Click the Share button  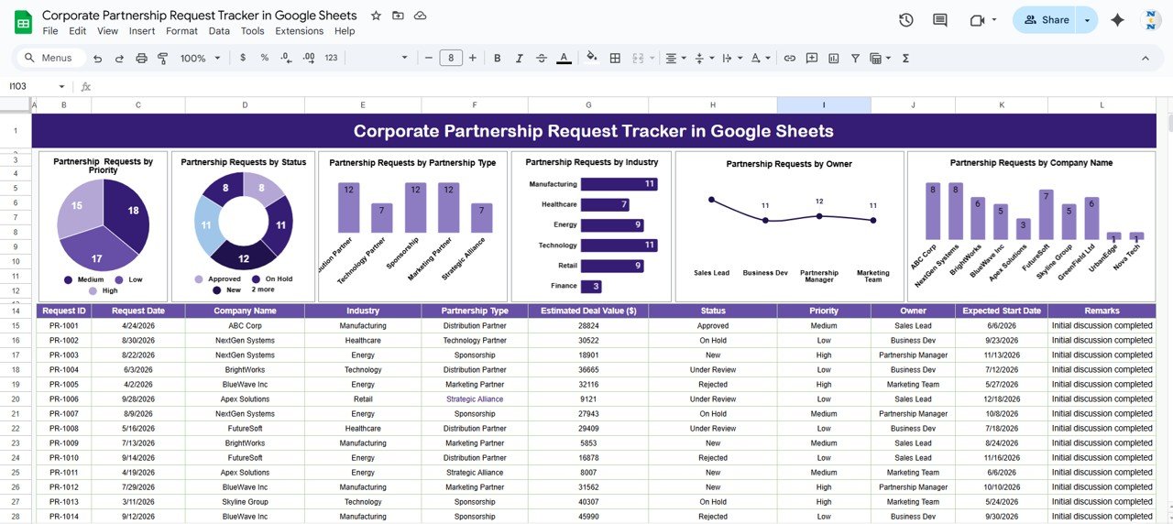(x=1046, y=20)
